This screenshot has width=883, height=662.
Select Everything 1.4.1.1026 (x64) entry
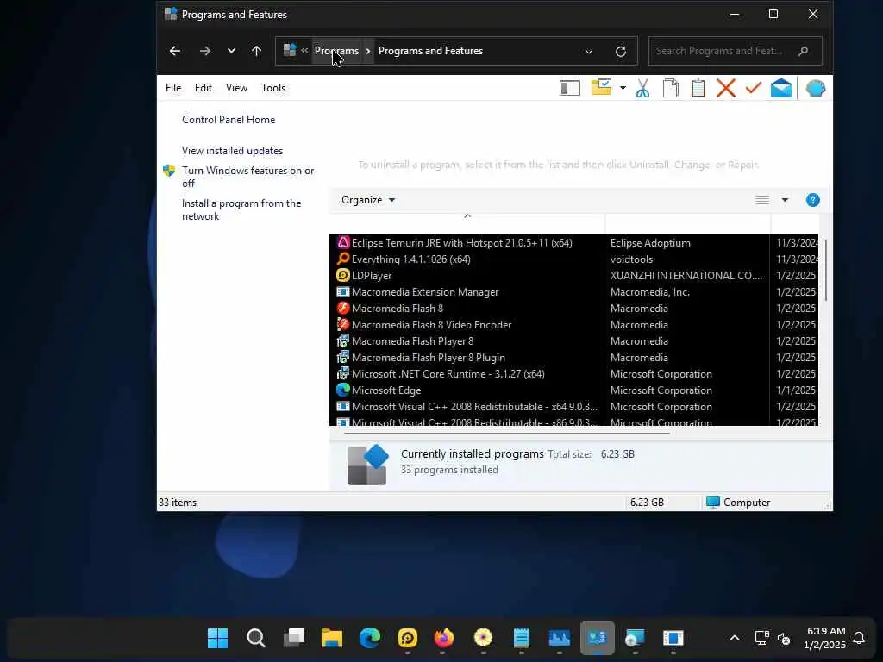pyautogui.click(x=573, y=259)
